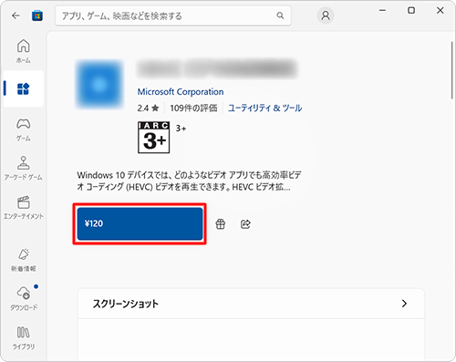Viewport: 456px width, 362px height.
Task: Click the vertical scrollbar thumb
Action: click(x=452, y=70)
